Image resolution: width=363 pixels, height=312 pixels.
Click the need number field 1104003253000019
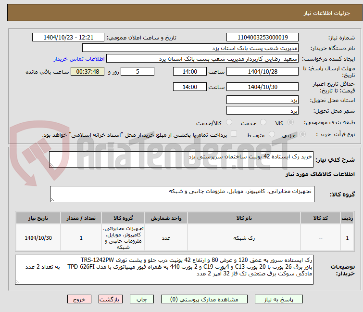click(263, 37)
